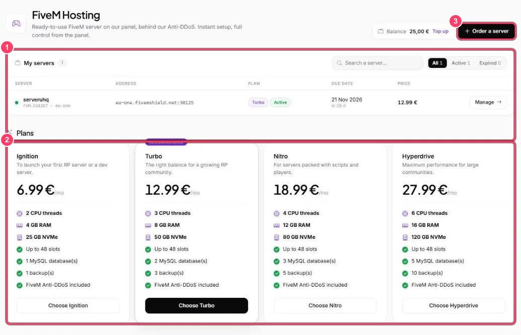Choose the Nitro plan
The width and height of the screenshot is (521, 335).
[325, 305]
